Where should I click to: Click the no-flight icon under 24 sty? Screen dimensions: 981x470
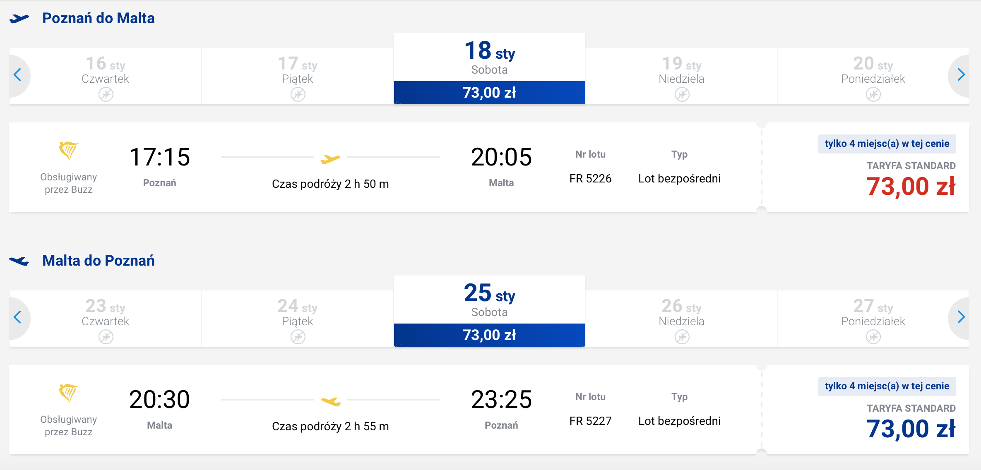(298, 337)
